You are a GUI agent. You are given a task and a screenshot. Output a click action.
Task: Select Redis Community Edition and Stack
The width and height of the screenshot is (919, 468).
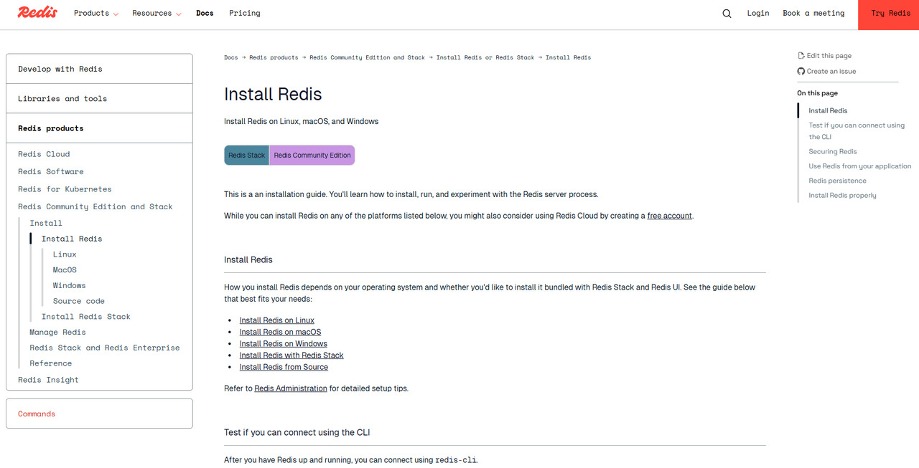(x=95, y=206)
